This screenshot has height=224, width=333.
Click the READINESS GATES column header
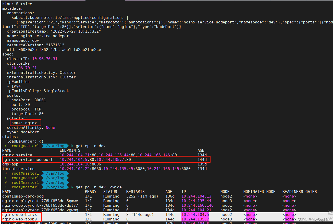click(x=300, y=192)
